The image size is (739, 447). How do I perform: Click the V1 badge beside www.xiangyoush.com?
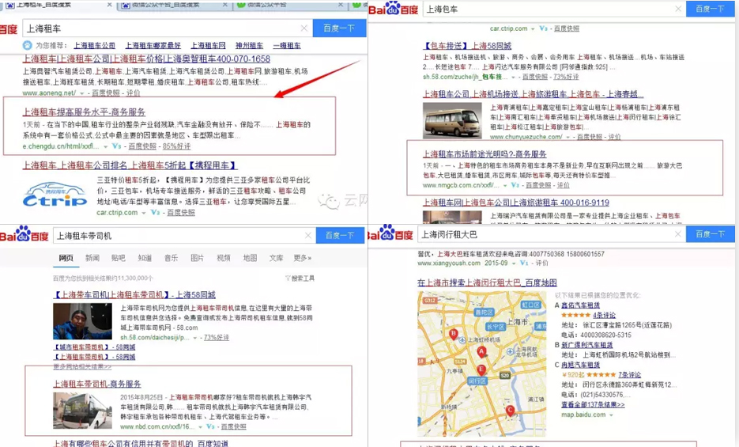[524, 263]
